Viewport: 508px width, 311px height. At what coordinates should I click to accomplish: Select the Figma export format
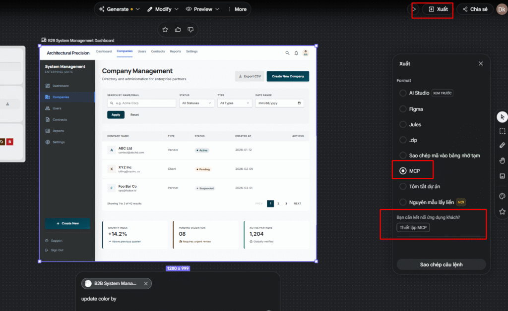tap(403, 109)
